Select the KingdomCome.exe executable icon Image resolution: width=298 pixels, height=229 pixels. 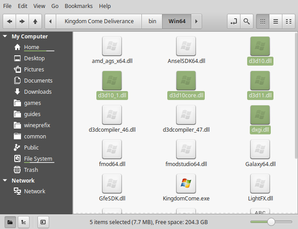(x=186, y=183)
